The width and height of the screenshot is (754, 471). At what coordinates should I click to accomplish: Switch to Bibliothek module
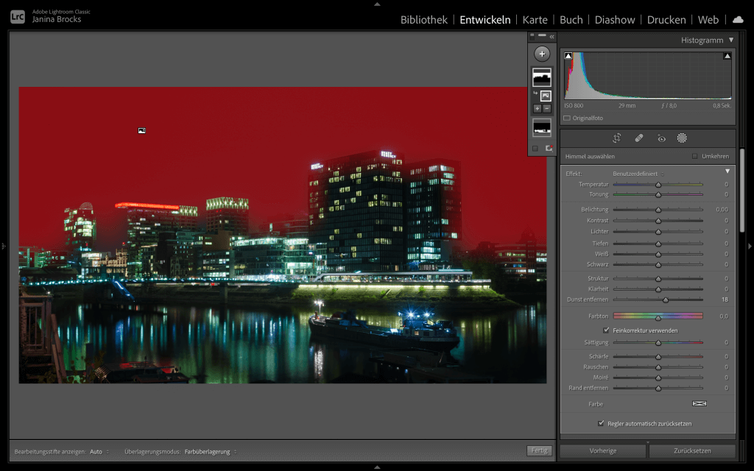[x=423, y=20]
